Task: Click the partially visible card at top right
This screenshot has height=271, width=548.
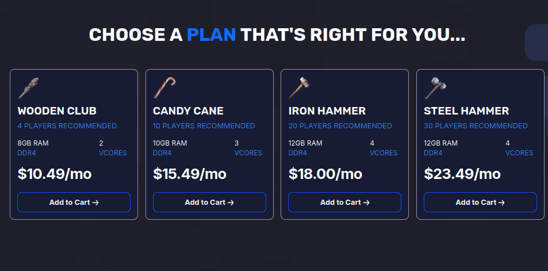Action: [536, 43]
